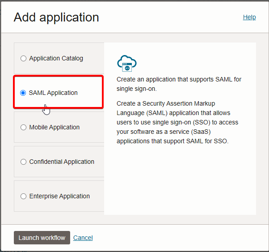Select the SAML Application radio button
The height and width of the screenshot is (252, 269).
(23, 93)
